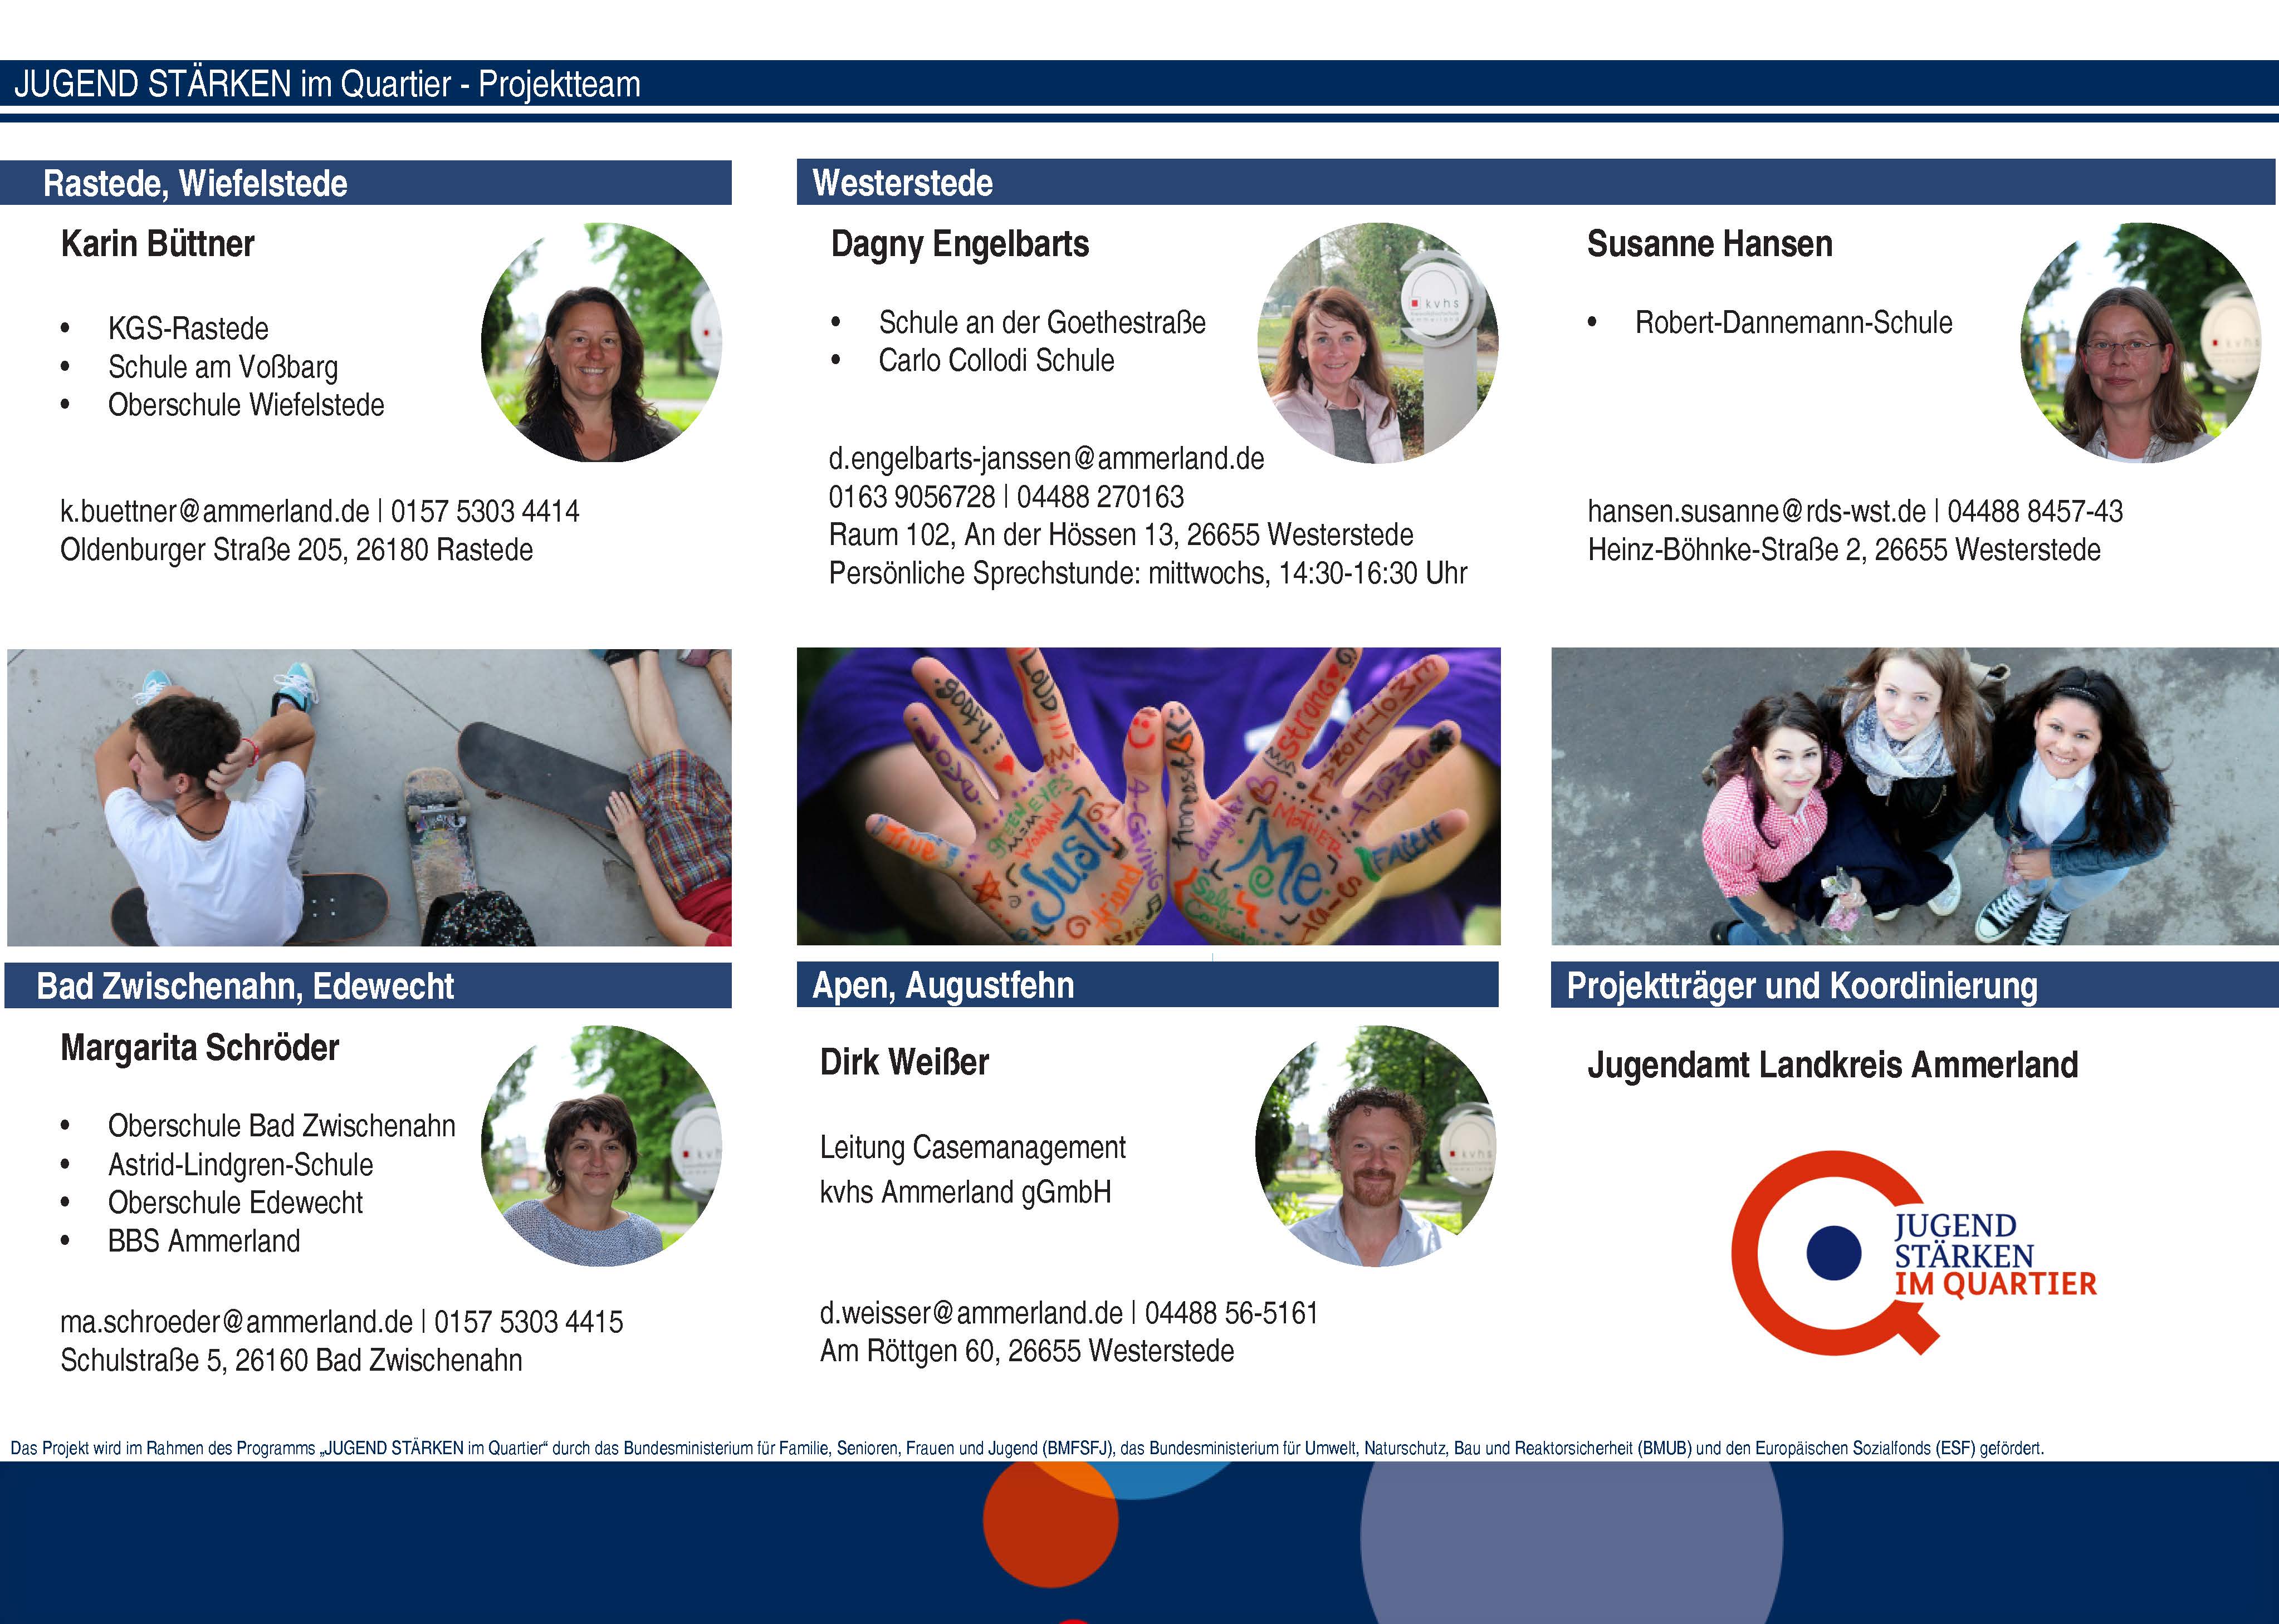Click the JUGEND STÄRKEN im Quartier logo
The height and width of the screenshot is (1624, 2279).
tap(1913, 1253)
